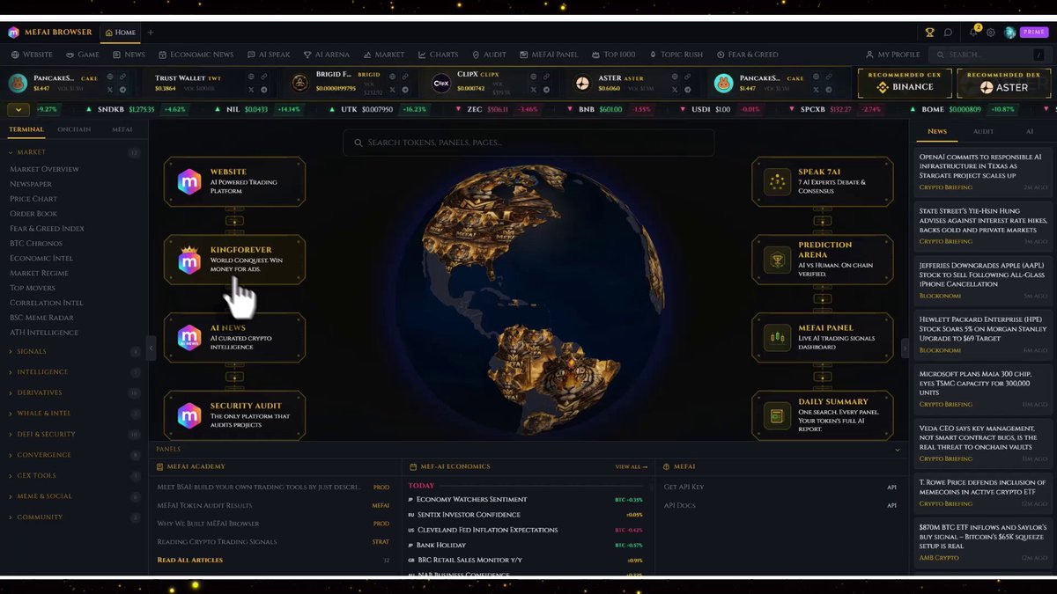Click the Daily Summary report icon
This screenshot has height=594, width=1057.
(777, 415)
